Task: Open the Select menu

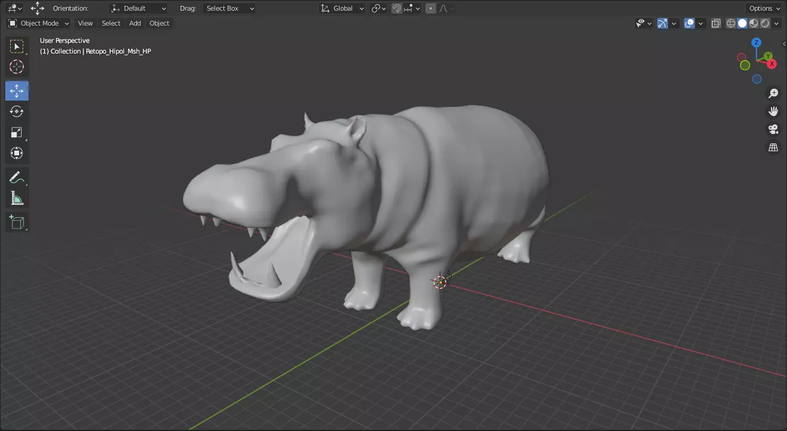Action: click(x=111, y=23)
